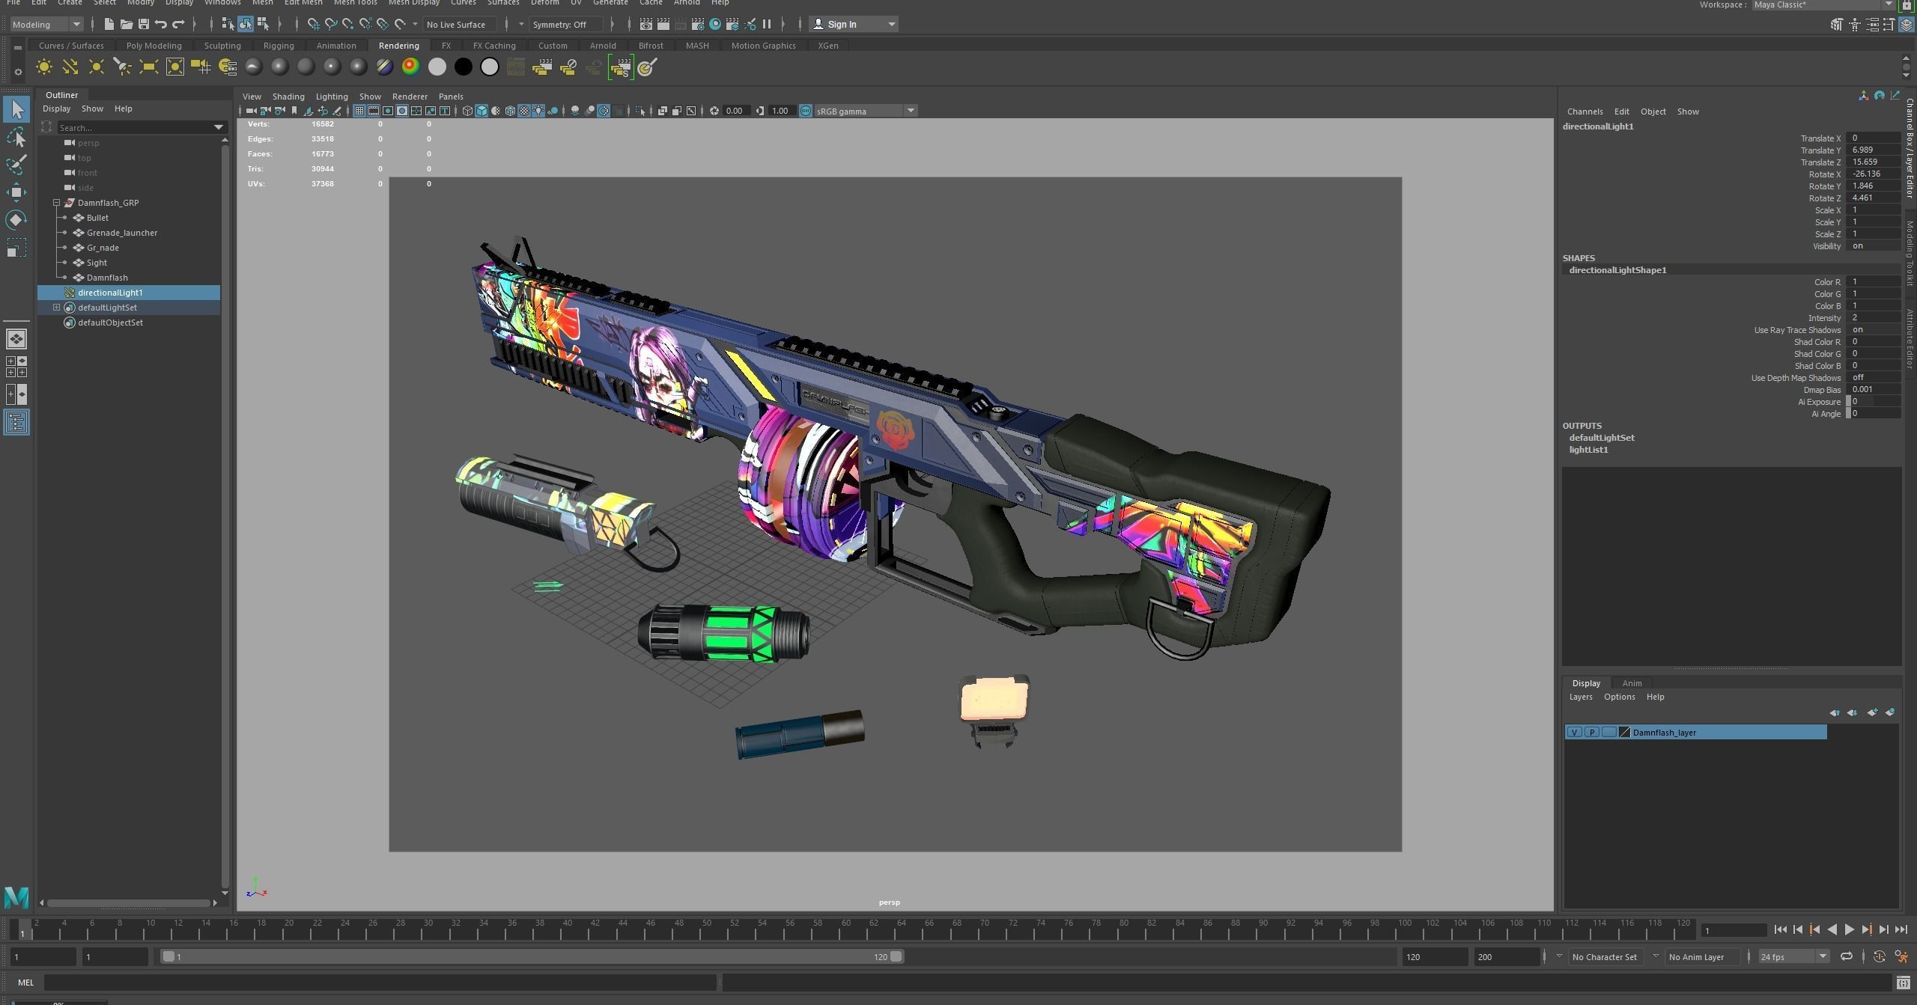Image resolution: width=1917 pixels, height=1005 pixels.
Task: Click the Symmetry: Off button
Action: [566, 24]
